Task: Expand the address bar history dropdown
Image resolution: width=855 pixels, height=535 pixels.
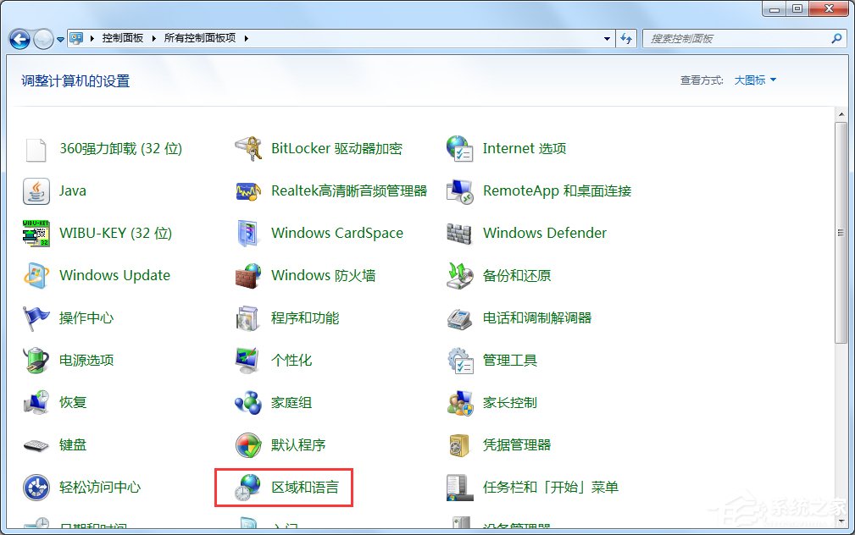Action: (x=605, y=38)
